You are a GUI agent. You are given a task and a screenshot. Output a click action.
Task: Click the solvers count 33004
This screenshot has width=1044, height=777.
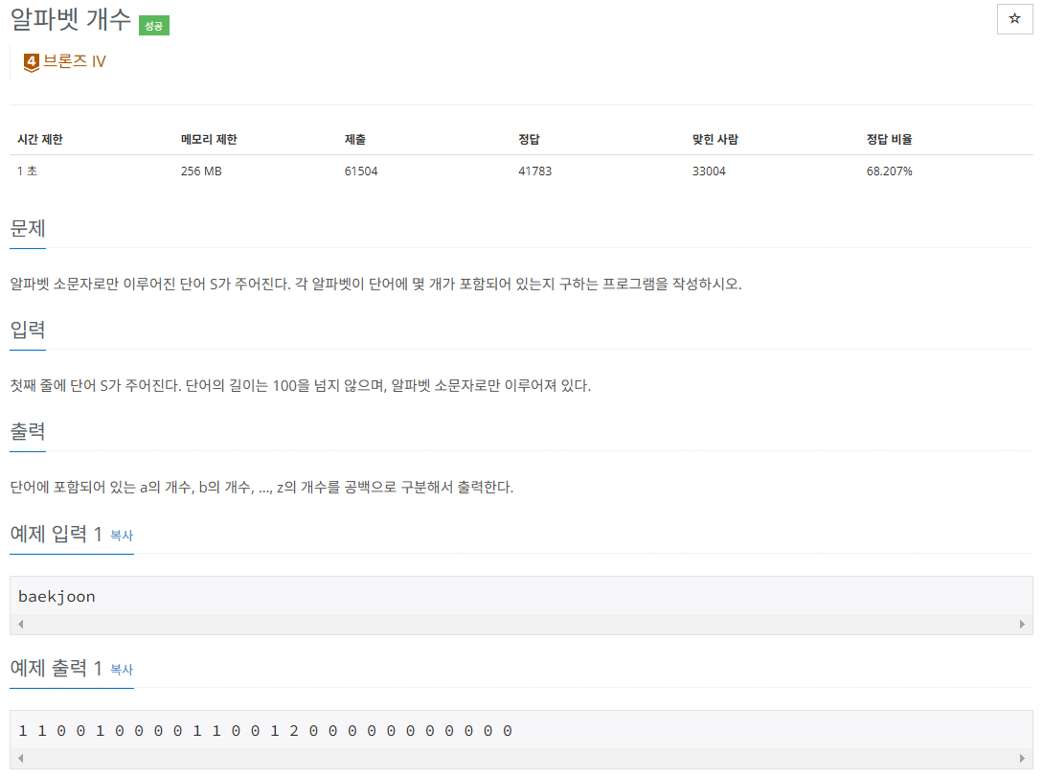click(709, 171)
